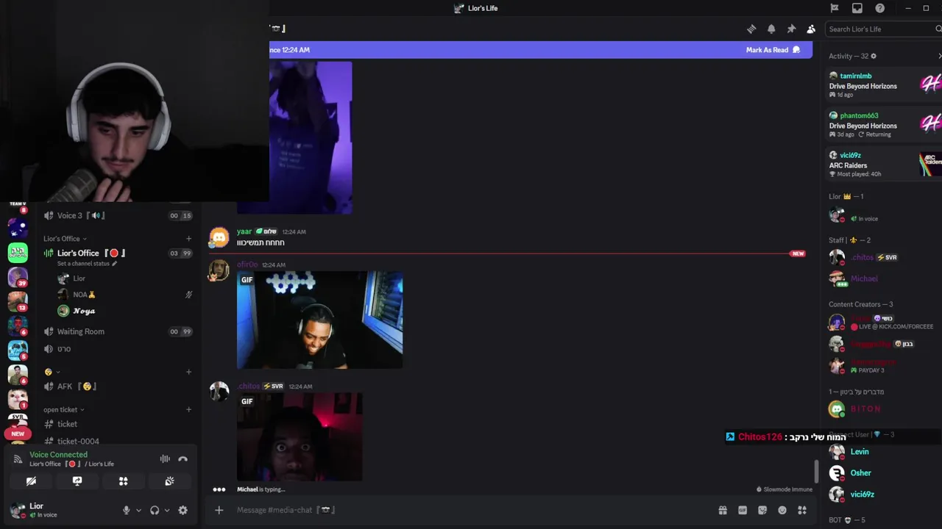This screenshot has width=942, height=529.
Task: Select Lior's Office voice channel
Action: click(118, 253)
